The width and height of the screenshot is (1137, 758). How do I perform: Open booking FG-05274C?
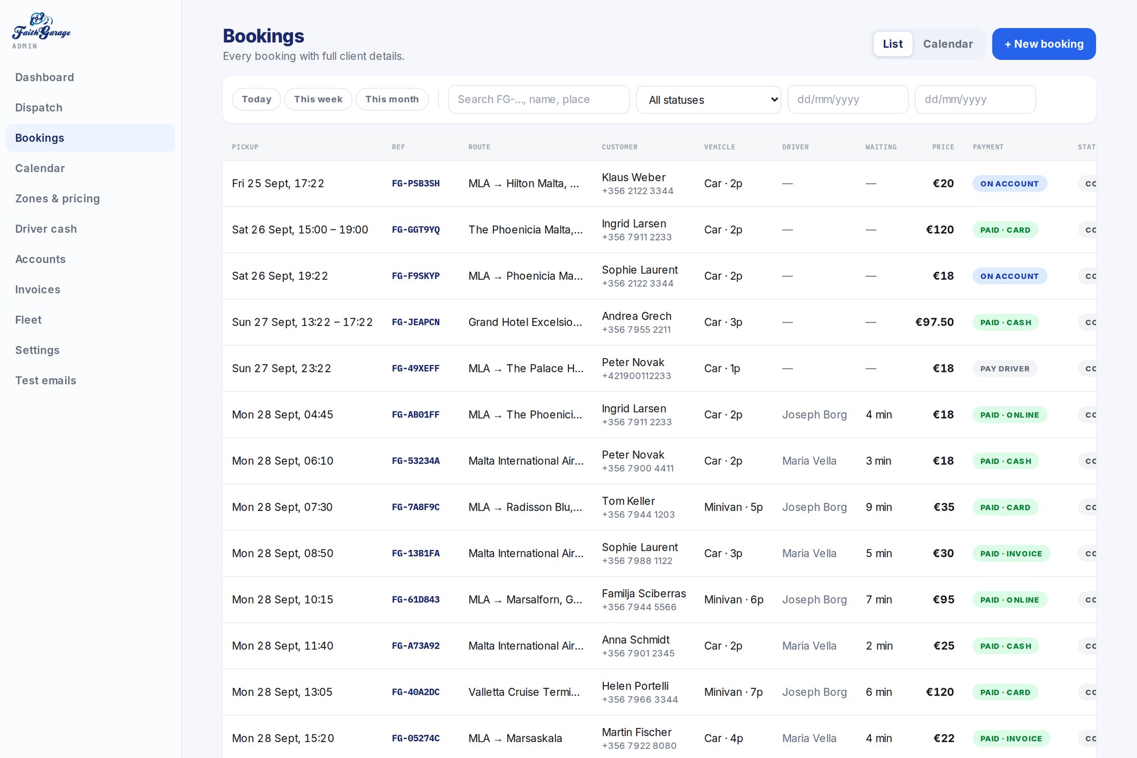416,738
